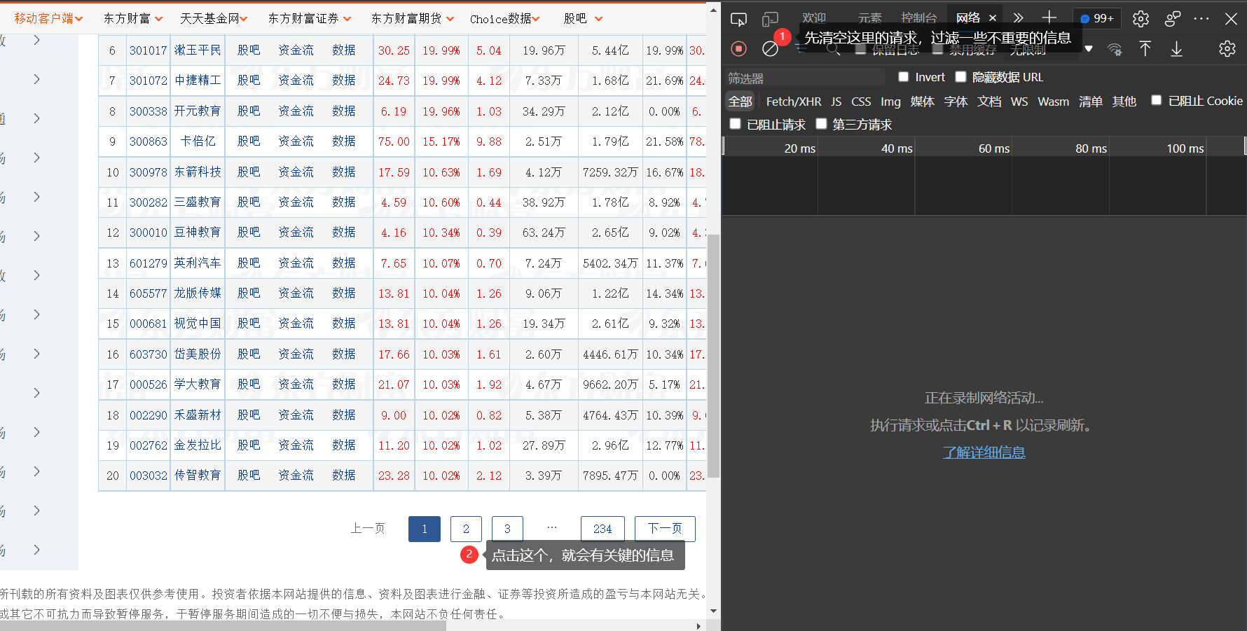Click the 60 ms mark on network timeline

click(993, 148)
